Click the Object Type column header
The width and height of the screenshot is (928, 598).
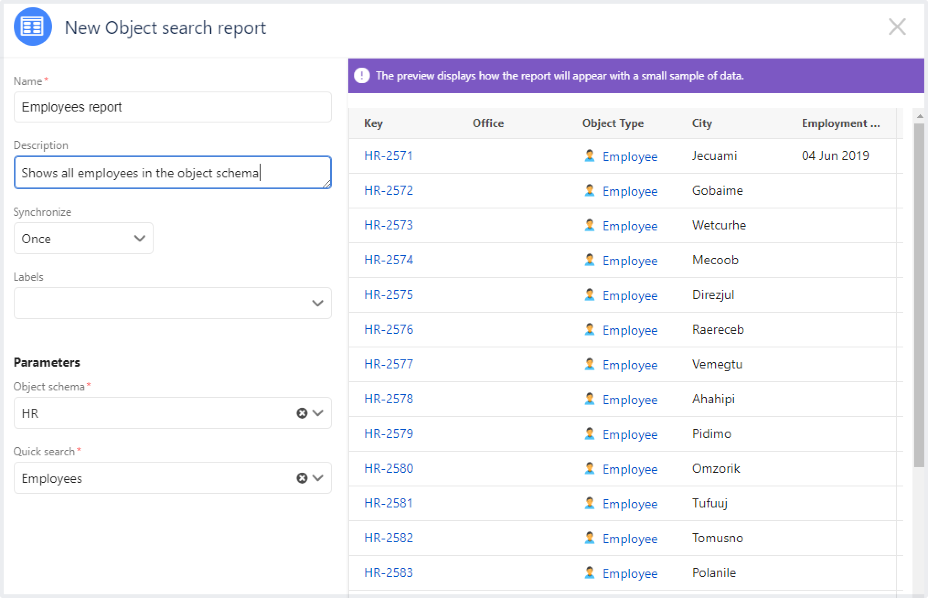[613, 123]
